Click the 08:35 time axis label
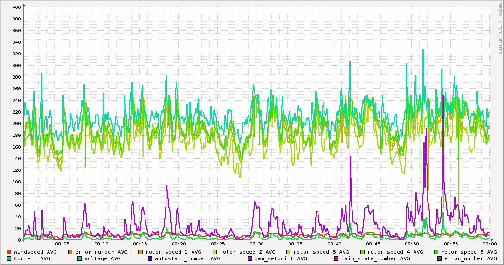Screen dimensions: 504x265 pos(296,244)
